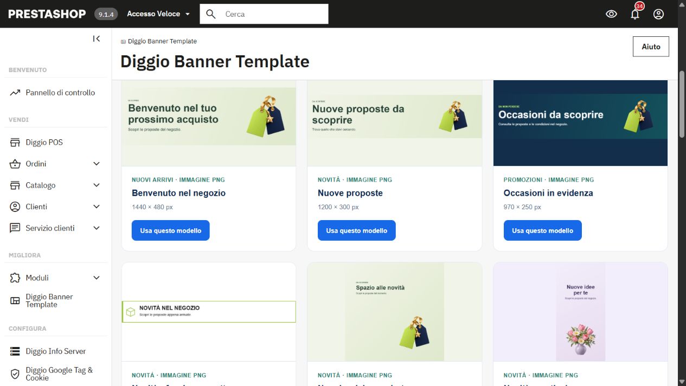Click the Catalogo store icon

point(15,185)
